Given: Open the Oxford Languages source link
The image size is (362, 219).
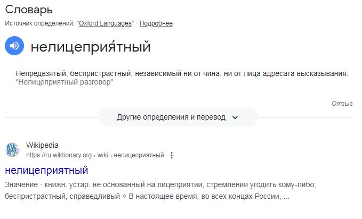Looking at the screenshot, I should [x=105, y=23].
